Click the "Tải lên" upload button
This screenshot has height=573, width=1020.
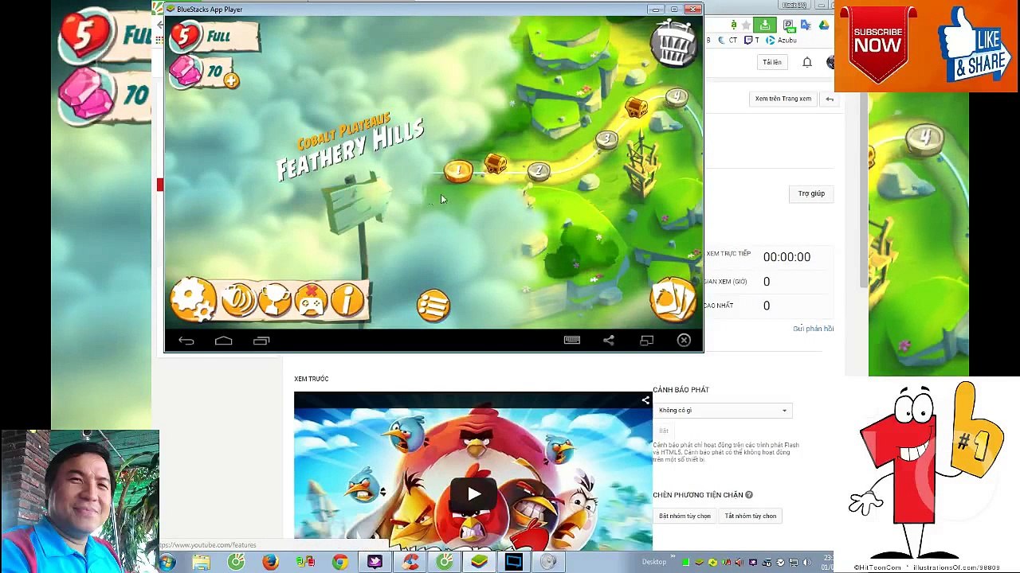pos(771,62)
